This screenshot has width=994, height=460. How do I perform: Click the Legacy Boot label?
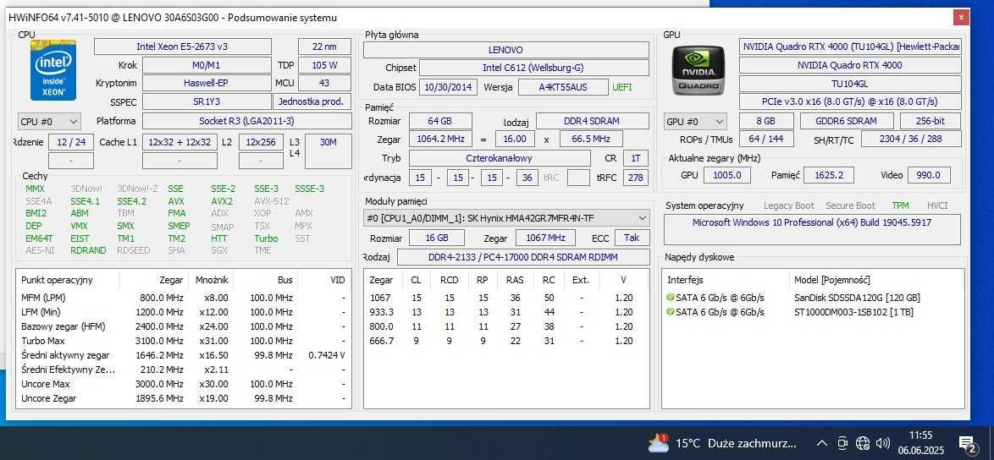(788, 205)
